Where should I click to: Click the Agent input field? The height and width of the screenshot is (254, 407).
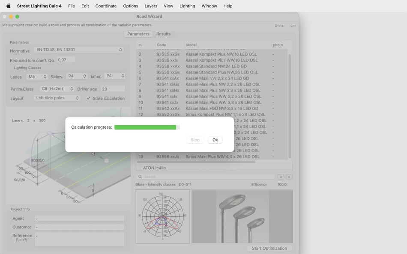pos(79,219)
